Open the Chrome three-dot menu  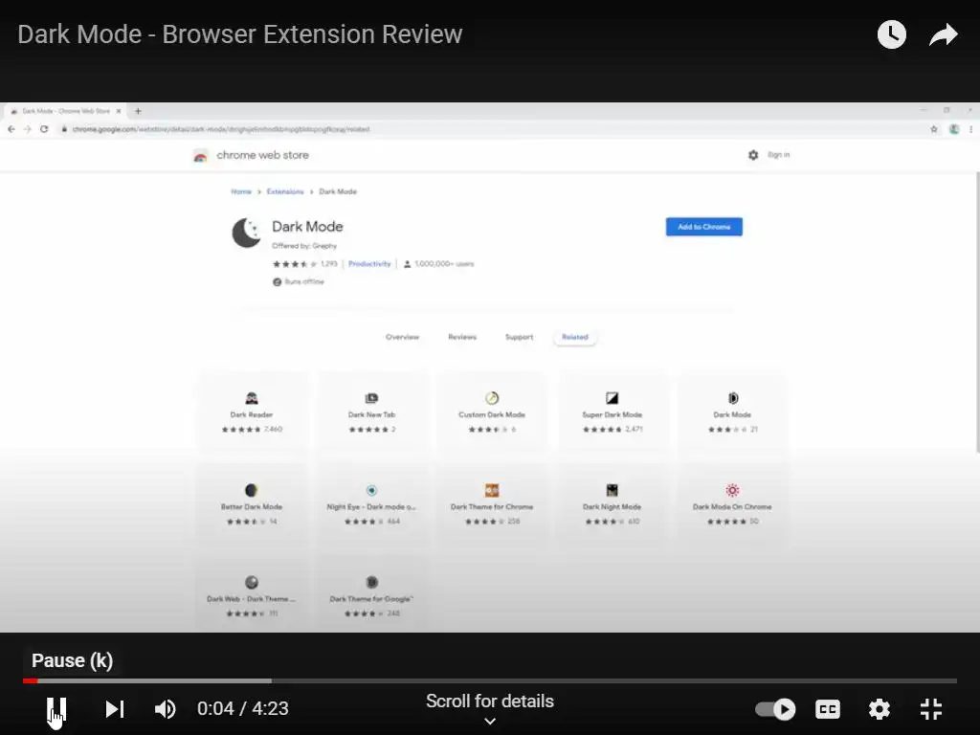(970, 129)
